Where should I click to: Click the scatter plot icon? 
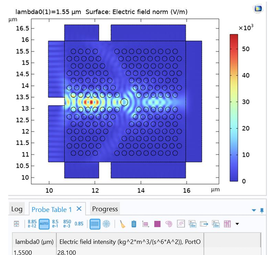181,224
